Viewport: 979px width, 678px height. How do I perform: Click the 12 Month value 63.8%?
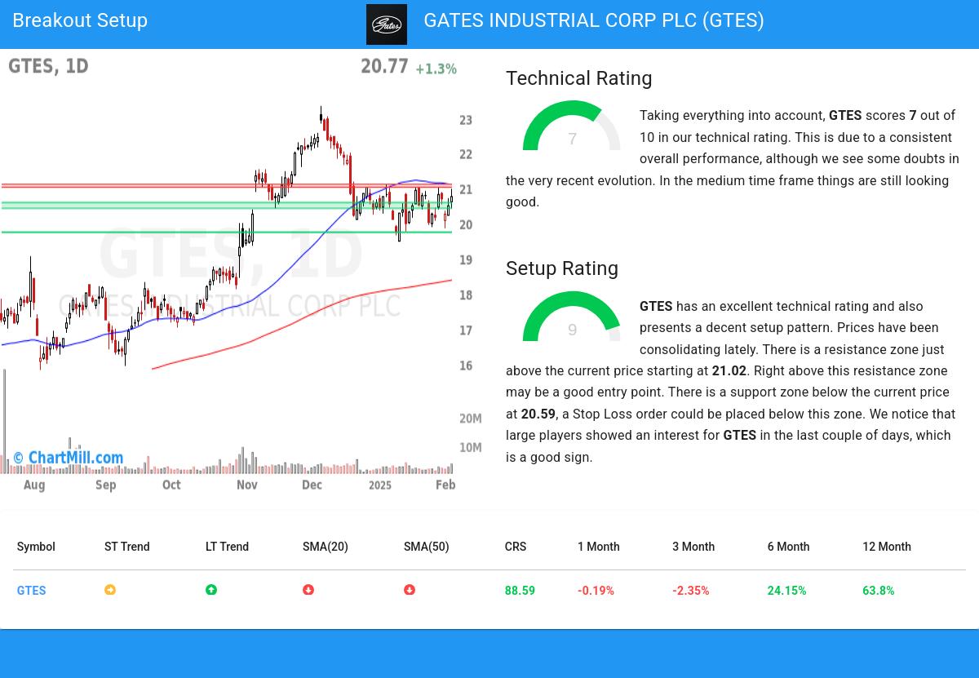(x=879, y=591)
